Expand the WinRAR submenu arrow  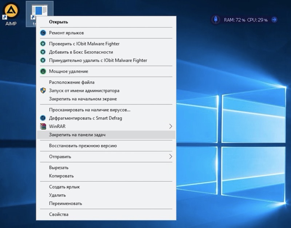(x=171, y=126)
